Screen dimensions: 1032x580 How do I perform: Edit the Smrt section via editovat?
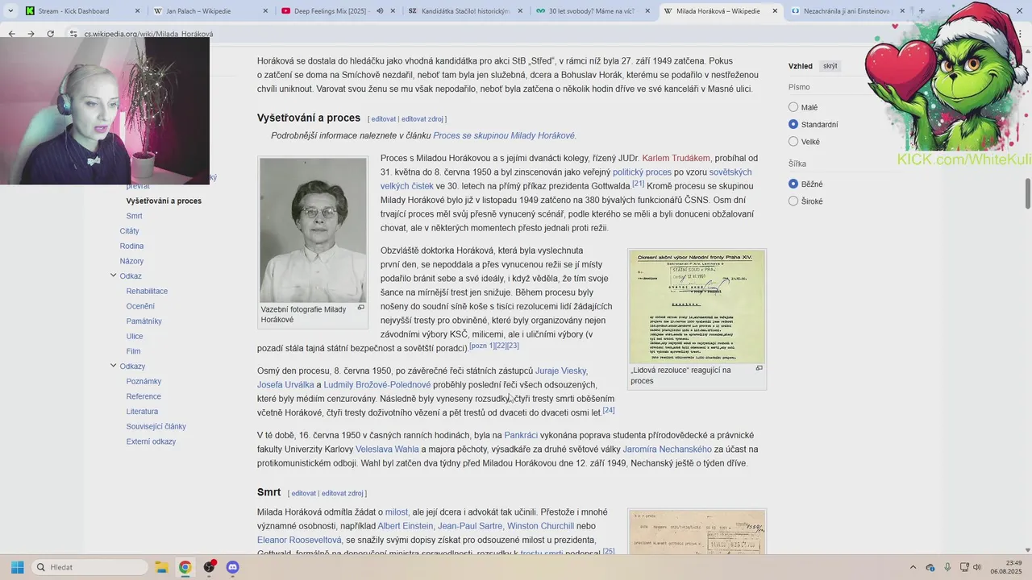[304, 493]
